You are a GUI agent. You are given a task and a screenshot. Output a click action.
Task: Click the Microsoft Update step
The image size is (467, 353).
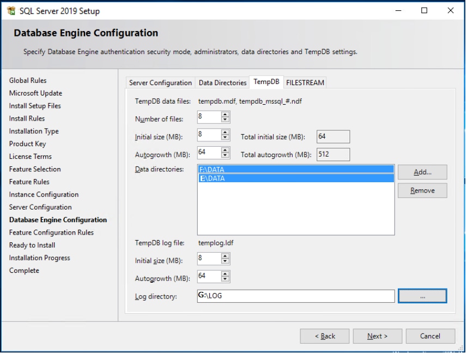coord(35,93)
